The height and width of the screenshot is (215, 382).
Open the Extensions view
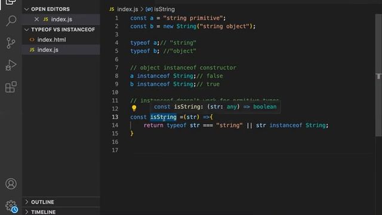coord(11,87)
